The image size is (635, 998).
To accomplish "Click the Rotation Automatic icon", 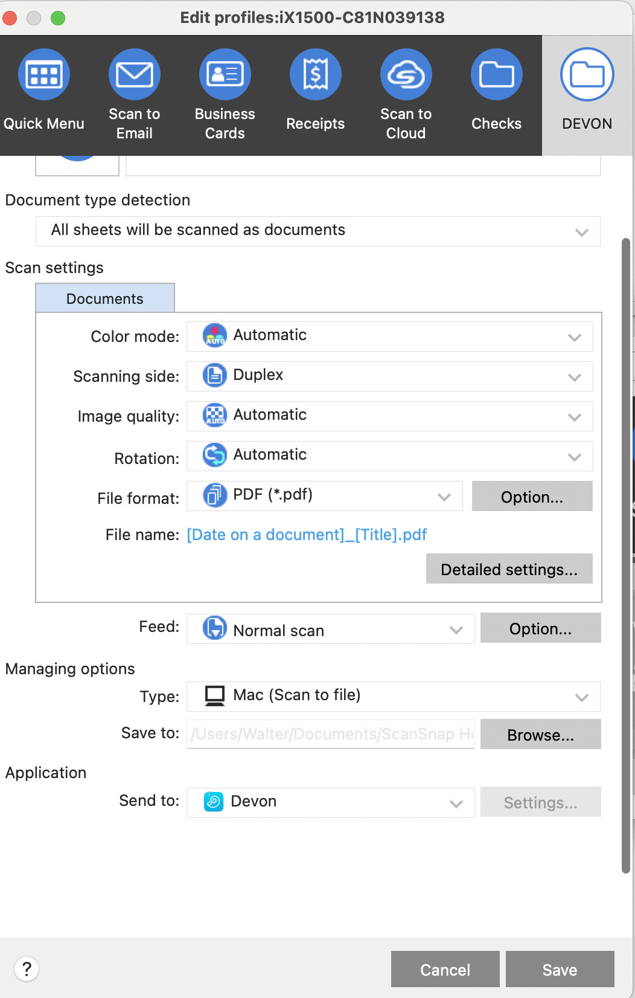I will click(x=214, y=456).
